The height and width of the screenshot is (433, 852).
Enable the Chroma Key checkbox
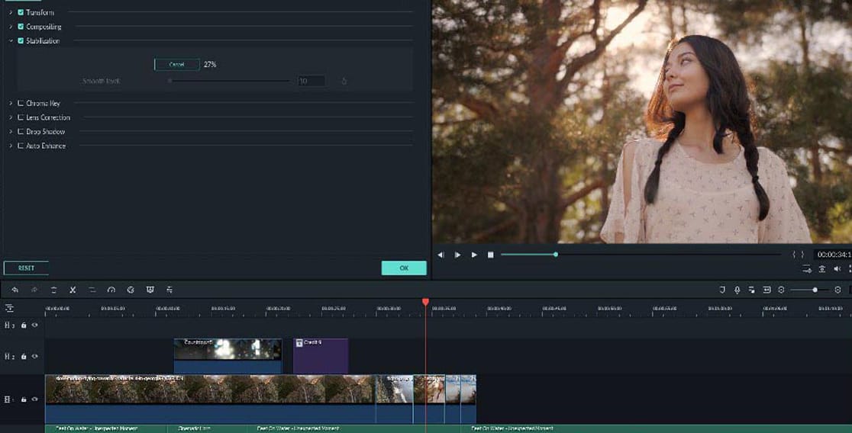tap(21, 104)
